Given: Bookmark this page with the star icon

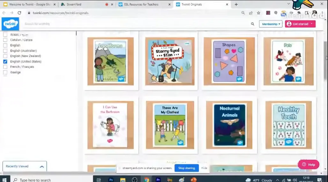Looking at the screenshot, I should click(259, 13).
